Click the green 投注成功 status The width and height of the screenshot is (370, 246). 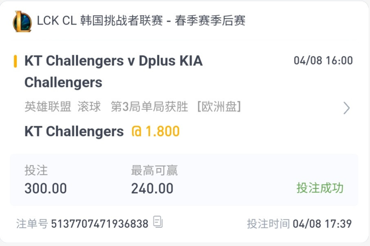[320, 188]
